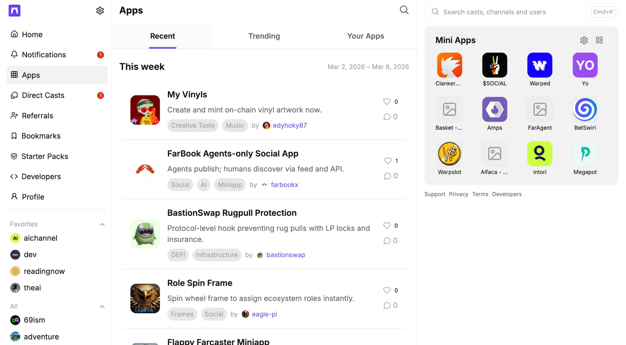The height and width of the screenshot is (345, 626).
Task: Open the Megapot mini app icon
Action: coord(585,154)
